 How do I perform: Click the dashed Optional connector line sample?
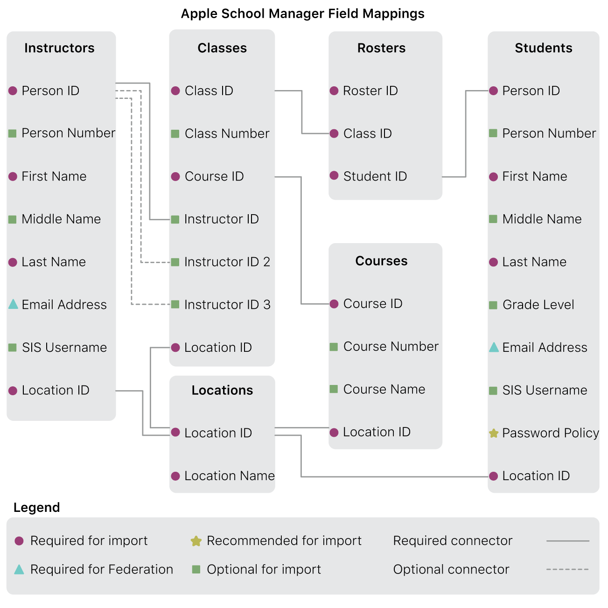point(567,569)
